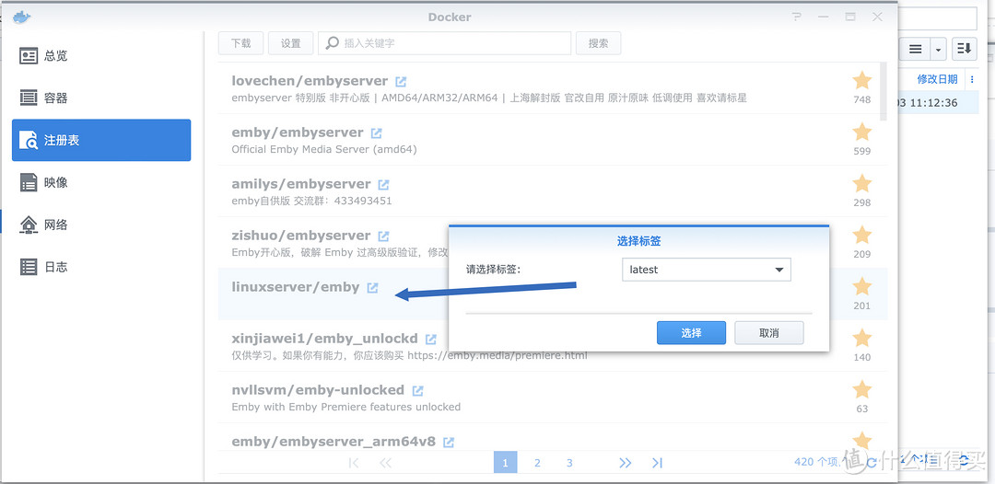Star the linuxserver/emby image
The height and width of the screenshot is (484, 995).
pyautogui.click(x=861, y=286)
